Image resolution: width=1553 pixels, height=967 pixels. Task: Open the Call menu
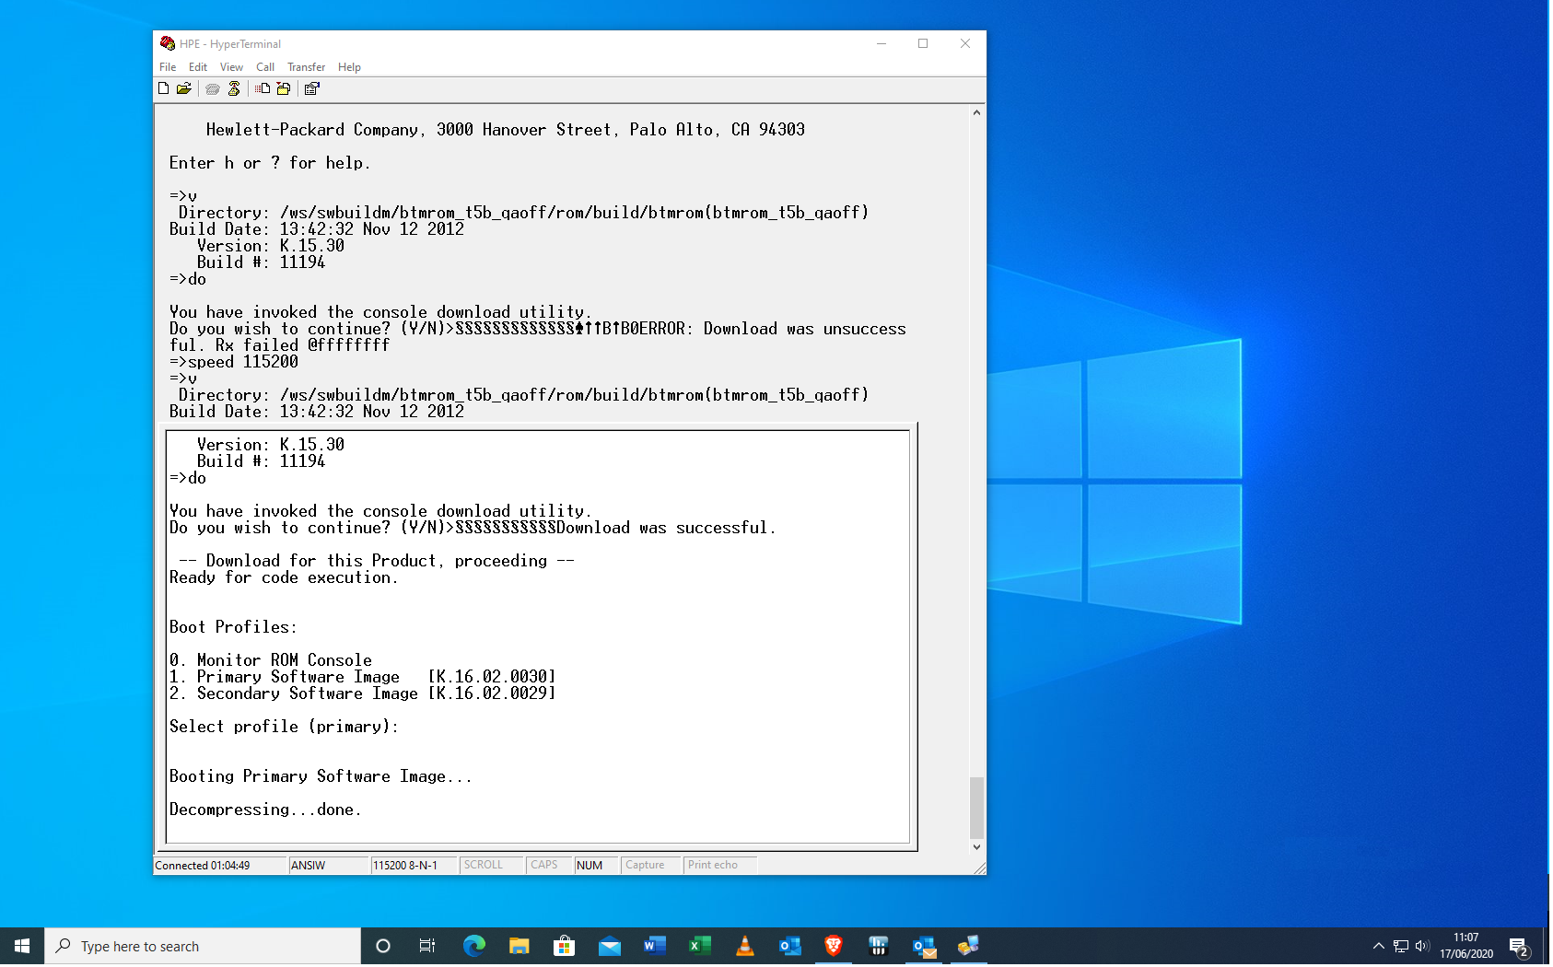tap(265, 67)
